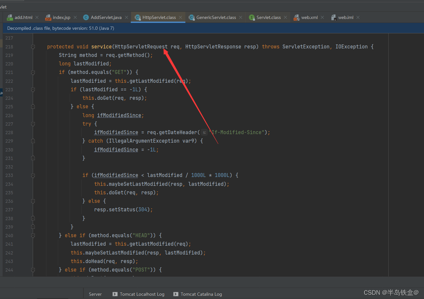This screenshot has height=299, width=424.
Task: Click the Servlet.class interface icon
Action: coord(252,17)
